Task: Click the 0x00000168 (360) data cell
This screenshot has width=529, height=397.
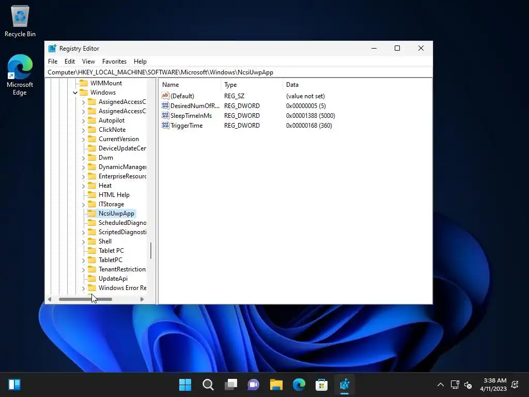Action: [x=309, y=125]
